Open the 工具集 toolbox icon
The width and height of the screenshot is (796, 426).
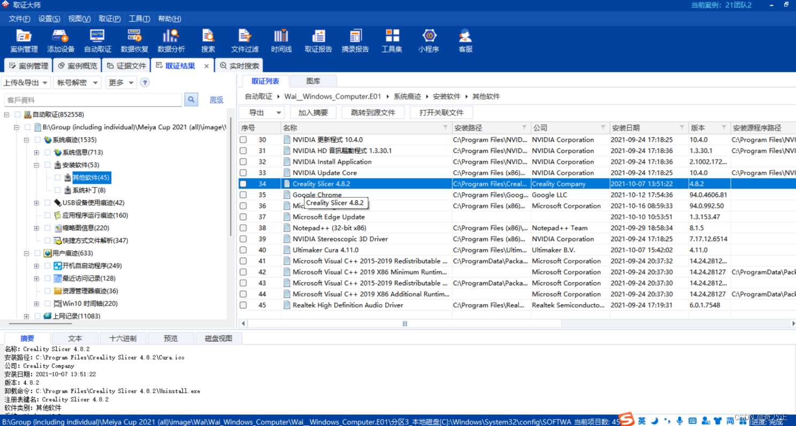392,41
